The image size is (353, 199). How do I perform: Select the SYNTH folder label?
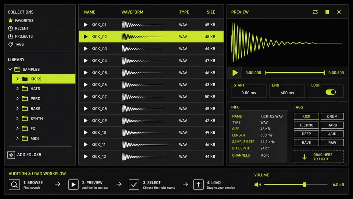tap(36, 118)
